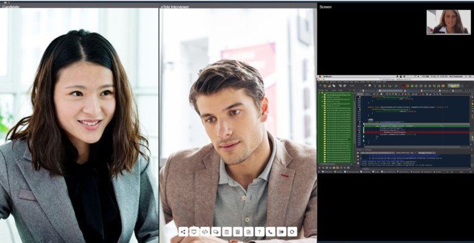Open the clipboard notes icon
The image size is (474, 243).
click(227, 232)
